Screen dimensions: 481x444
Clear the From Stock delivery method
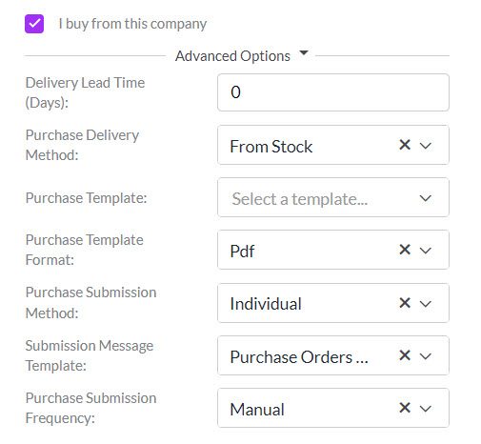pos(405,145)
